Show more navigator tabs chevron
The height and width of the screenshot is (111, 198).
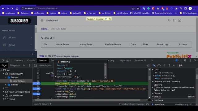click(24, 65)
